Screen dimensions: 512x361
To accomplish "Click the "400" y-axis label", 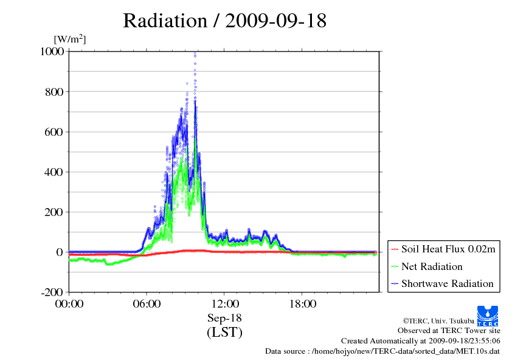I will tap(54, 172).
